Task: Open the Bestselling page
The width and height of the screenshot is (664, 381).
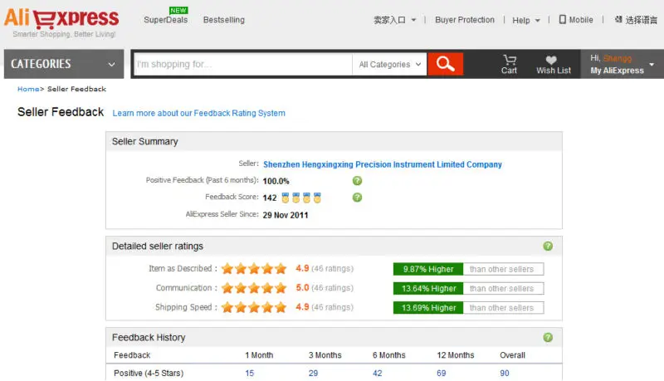Action: [223, 19]
